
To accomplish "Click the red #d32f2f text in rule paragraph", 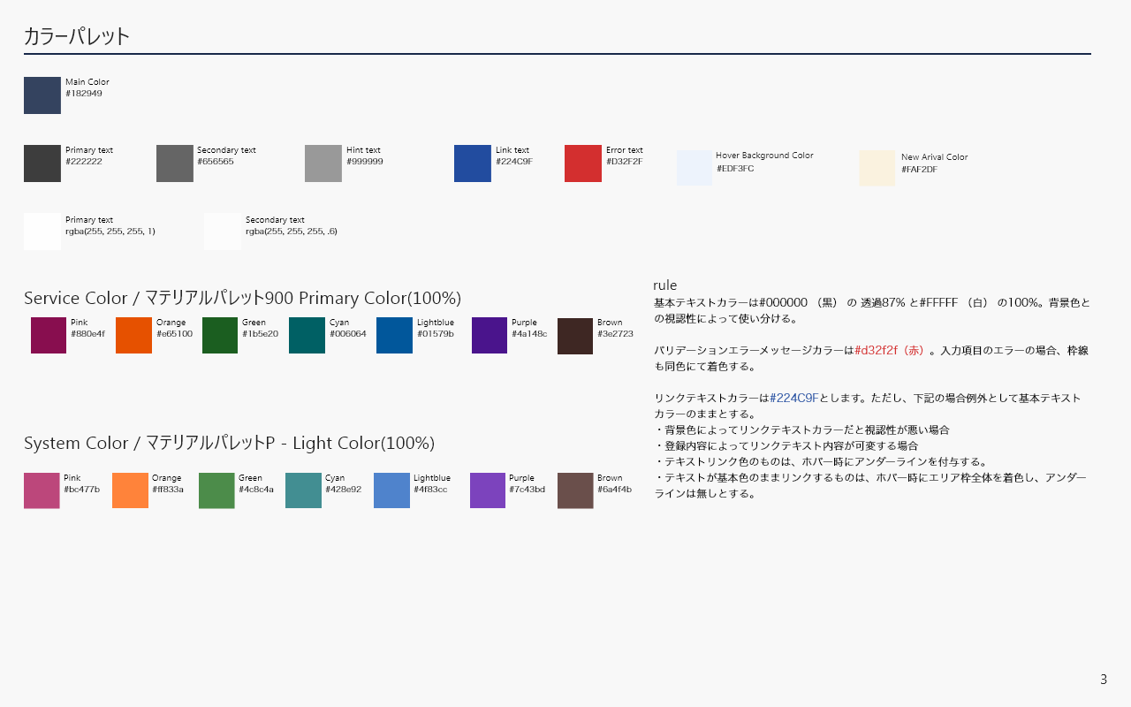I will [891, 350].
